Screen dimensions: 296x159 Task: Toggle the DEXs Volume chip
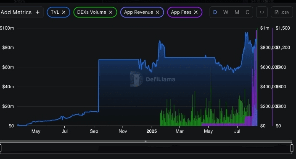[95, 12]
